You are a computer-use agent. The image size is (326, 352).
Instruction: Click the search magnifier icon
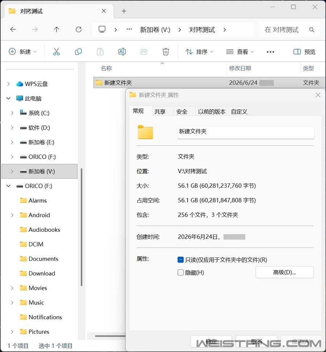coord(312,30)
